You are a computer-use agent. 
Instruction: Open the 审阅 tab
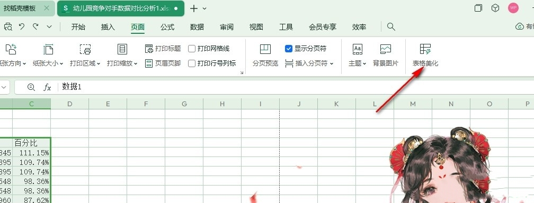tap(227, 27)
